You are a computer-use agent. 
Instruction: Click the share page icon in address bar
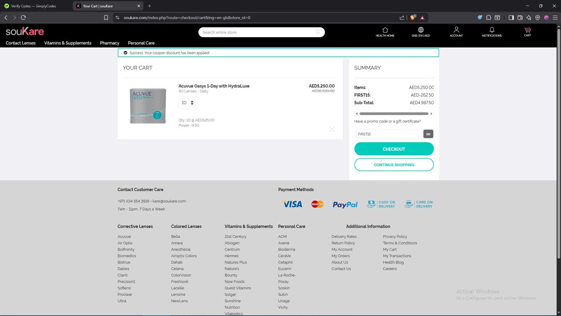tap(402, 18)
